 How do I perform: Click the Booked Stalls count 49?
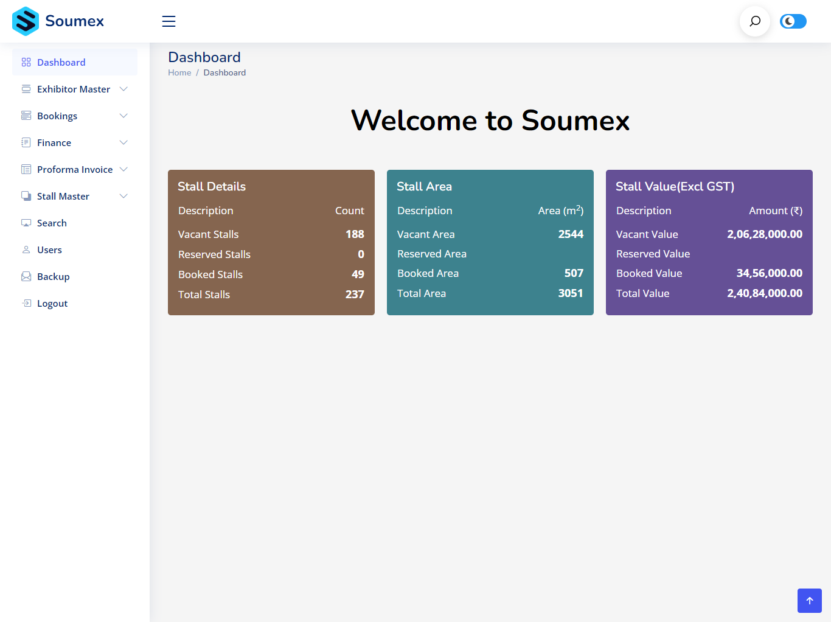[358, 274]
